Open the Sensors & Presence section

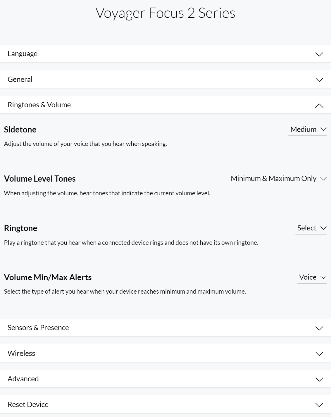click(x=38, y=328)
